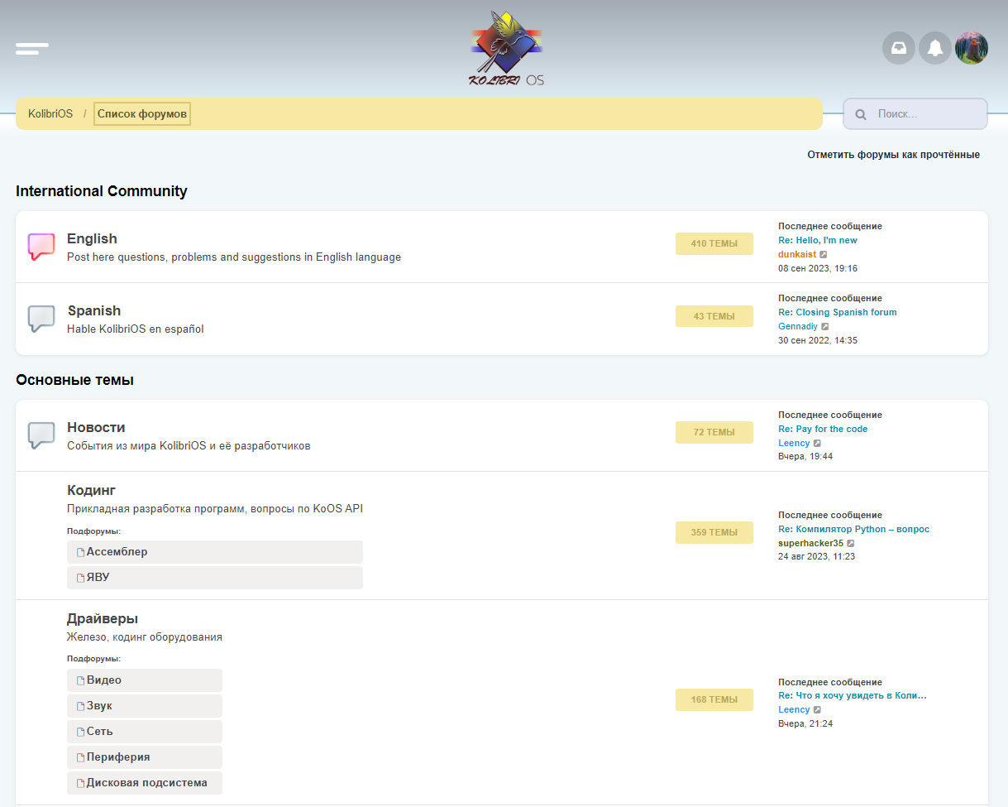Open the hamburger navigation menu

coord(31,49)
